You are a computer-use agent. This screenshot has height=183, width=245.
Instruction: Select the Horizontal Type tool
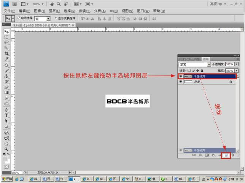6,115
